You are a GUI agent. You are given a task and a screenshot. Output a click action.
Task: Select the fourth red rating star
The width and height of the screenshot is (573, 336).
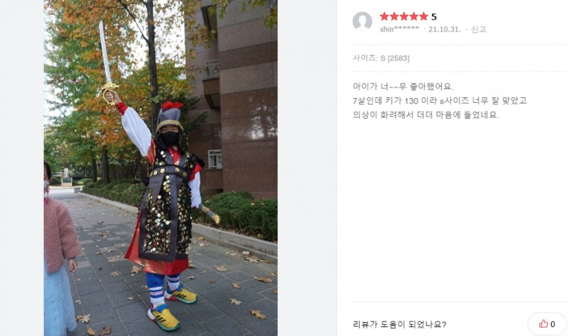pos(414,16)
